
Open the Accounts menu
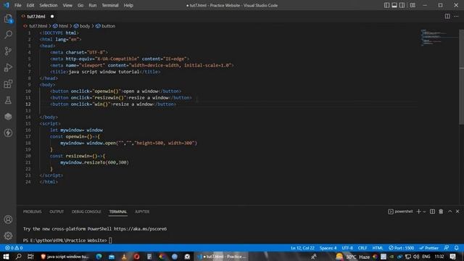coord(8,220)
